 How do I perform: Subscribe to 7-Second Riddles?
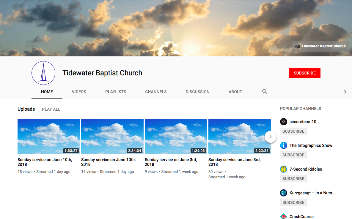click(293, 179)
